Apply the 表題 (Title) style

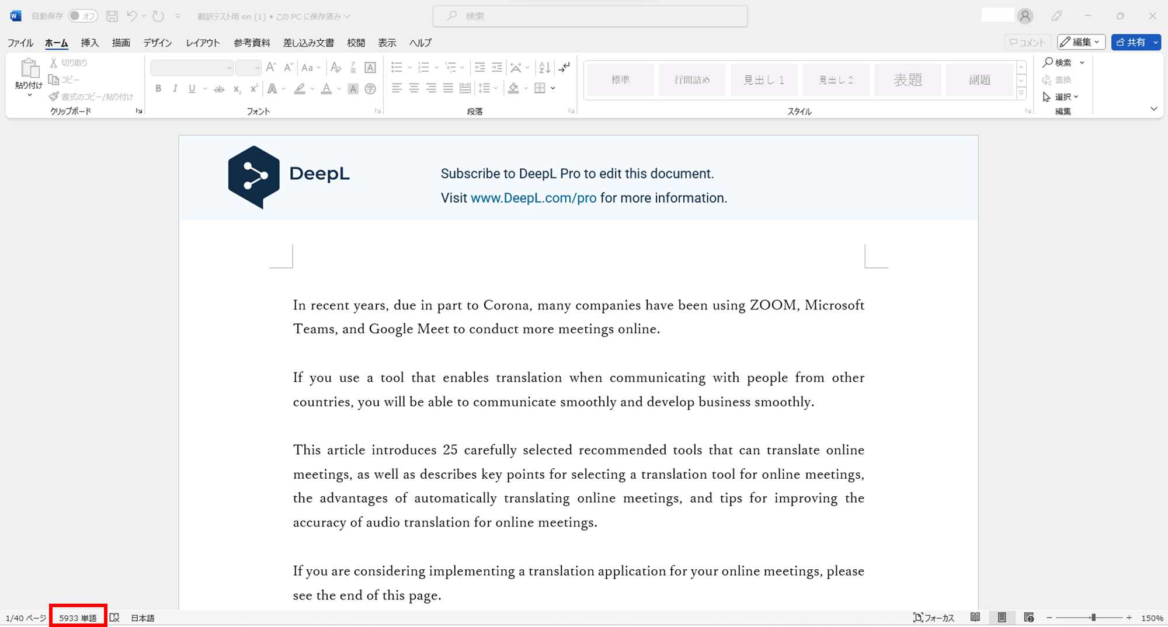(x=908, y=80)
